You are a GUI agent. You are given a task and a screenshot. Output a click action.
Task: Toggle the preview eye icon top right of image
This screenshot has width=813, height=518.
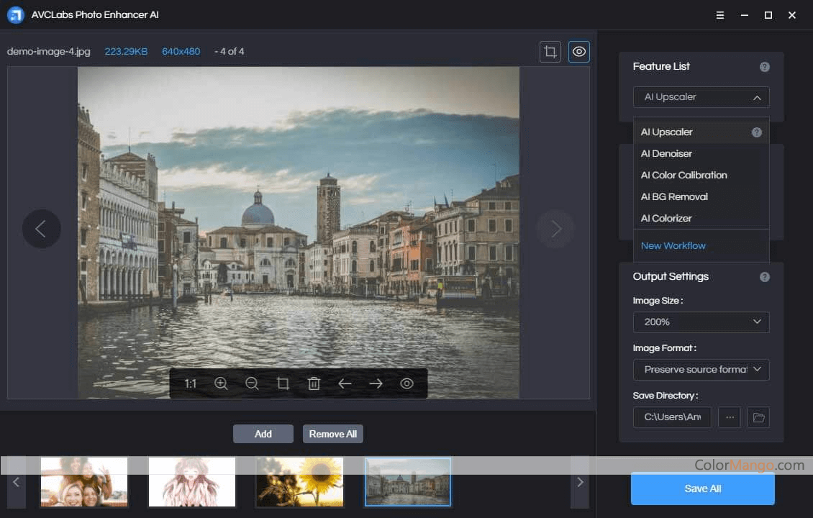[x=578, y=51]
